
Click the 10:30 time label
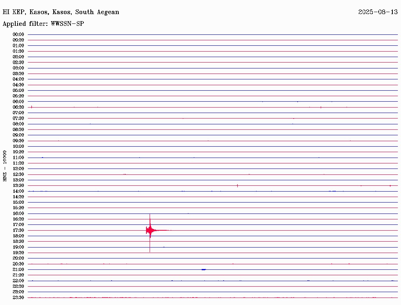18,152
